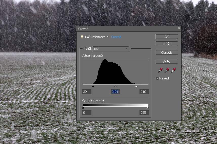Click the black input levels slider handle
Viewport: 217px width, 144px height.
[93, 86]
